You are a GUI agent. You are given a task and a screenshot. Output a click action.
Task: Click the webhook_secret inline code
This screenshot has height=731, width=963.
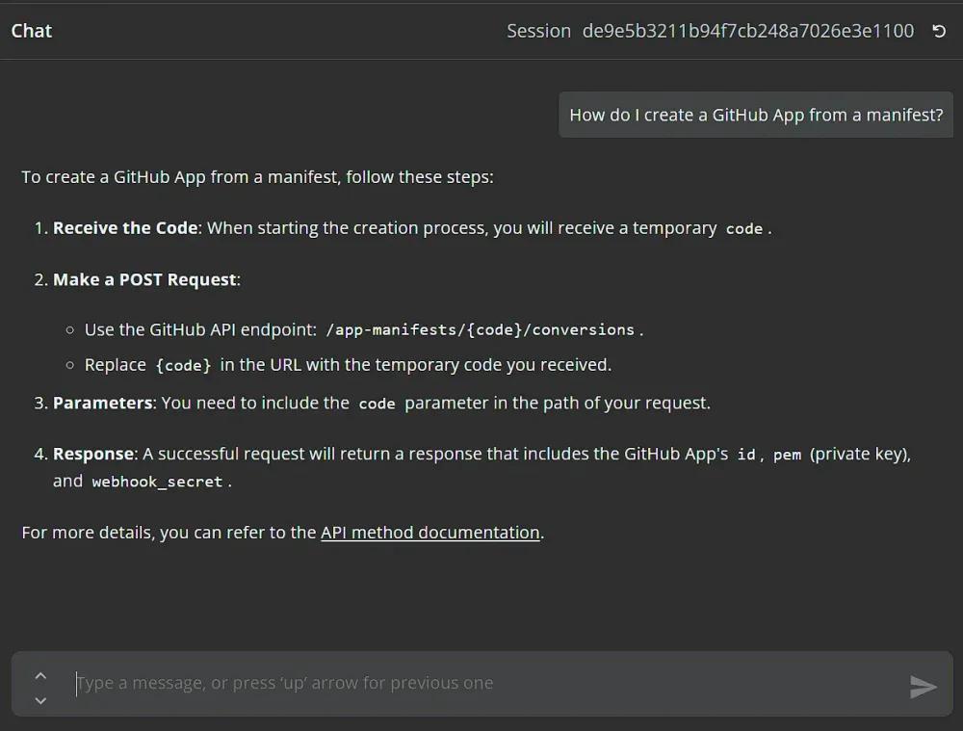pos(157,482)
